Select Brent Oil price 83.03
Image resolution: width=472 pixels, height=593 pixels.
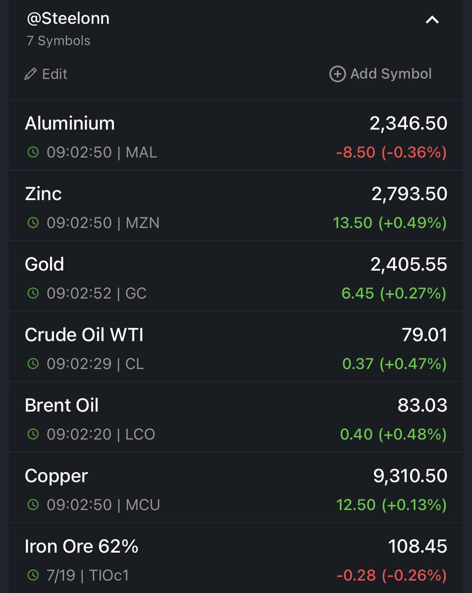[x=422, y=405]
